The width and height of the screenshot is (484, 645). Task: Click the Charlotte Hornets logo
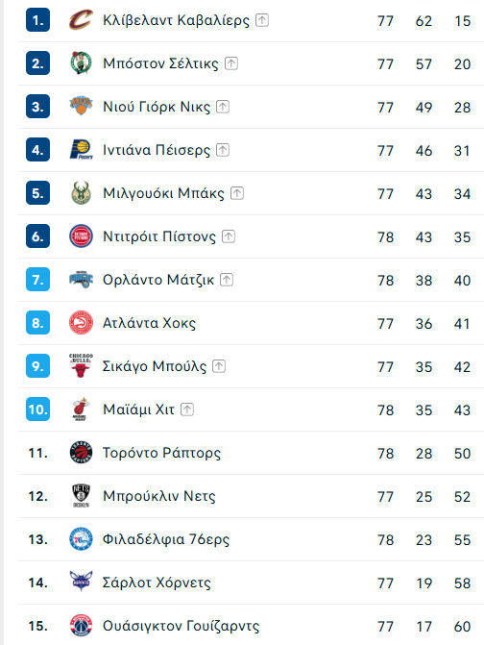81,582
